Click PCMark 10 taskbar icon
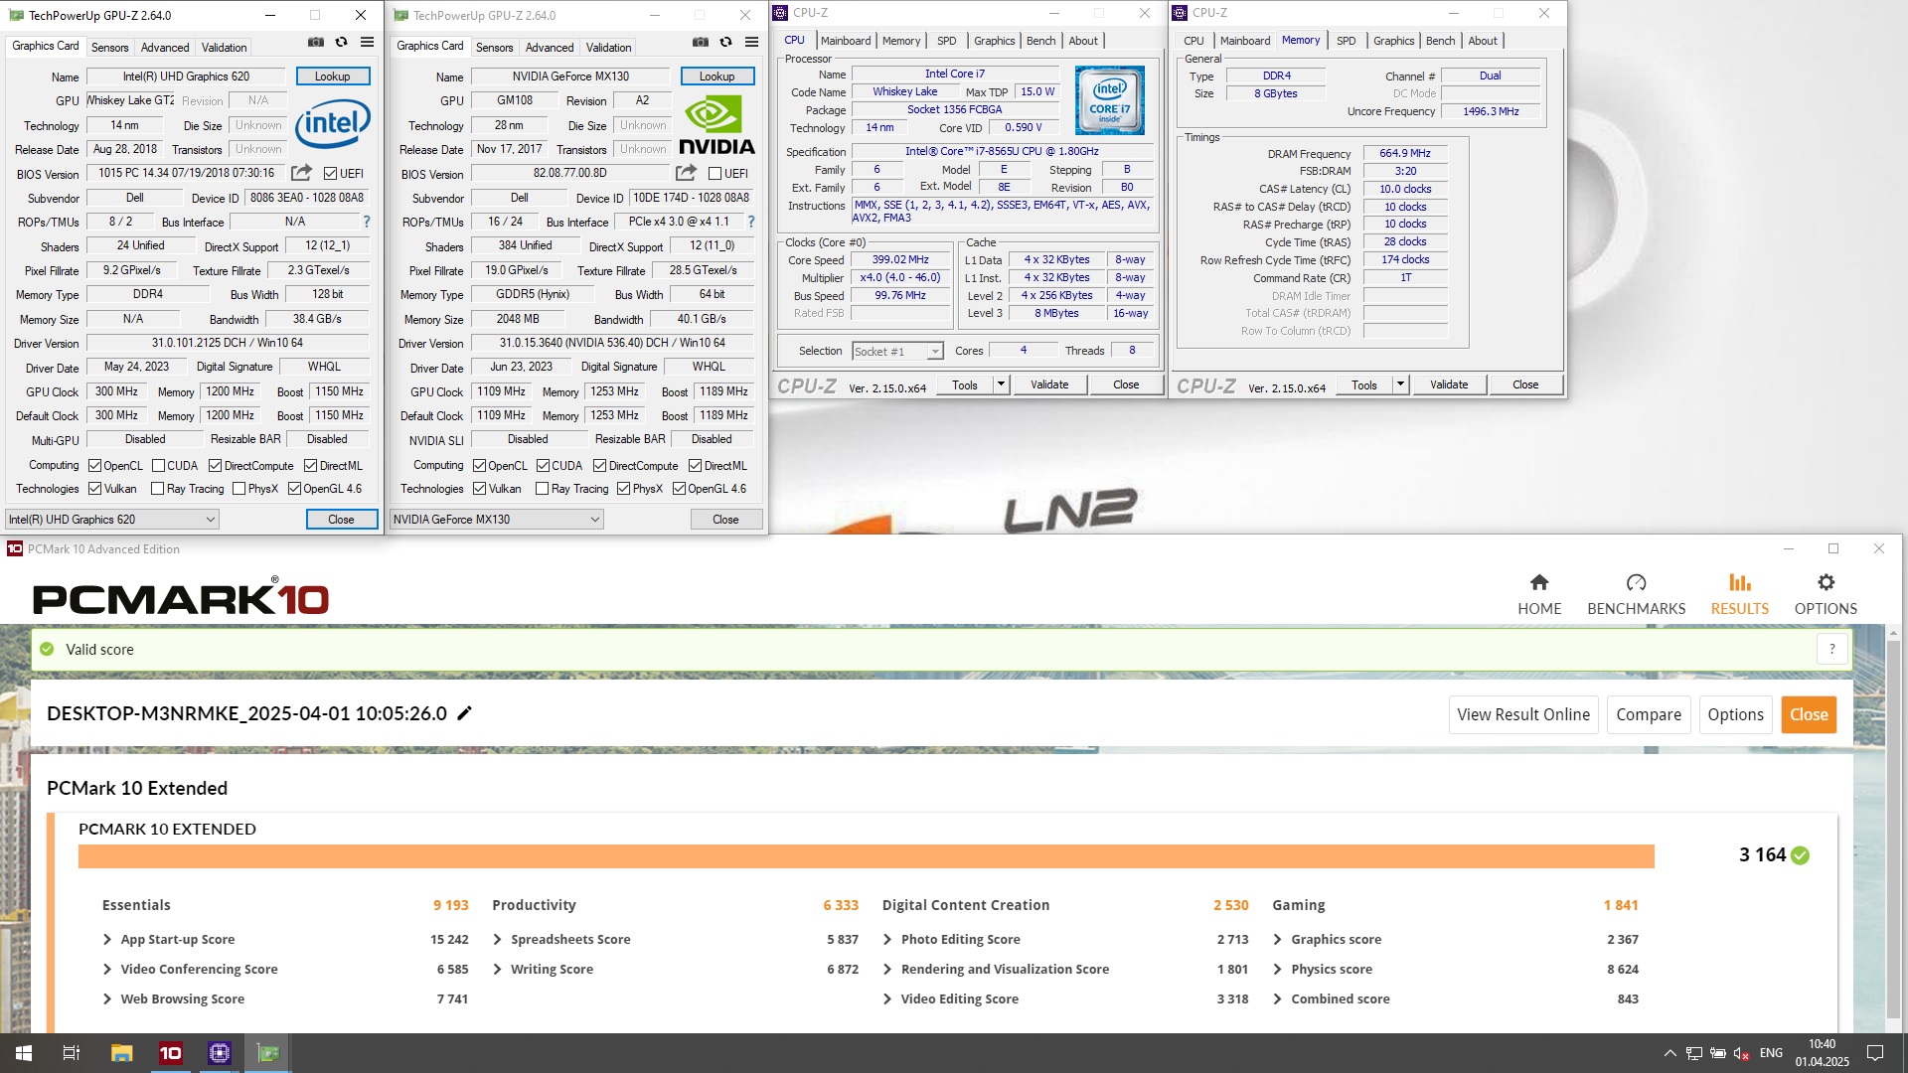1908x1073 pixels. pos(170,1052)
